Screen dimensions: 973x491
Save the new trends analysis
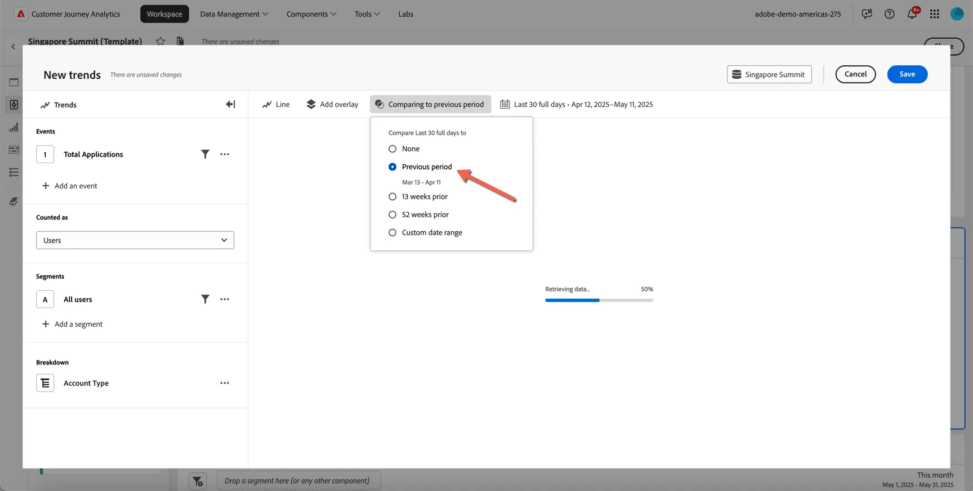click(x=907, y=74)
